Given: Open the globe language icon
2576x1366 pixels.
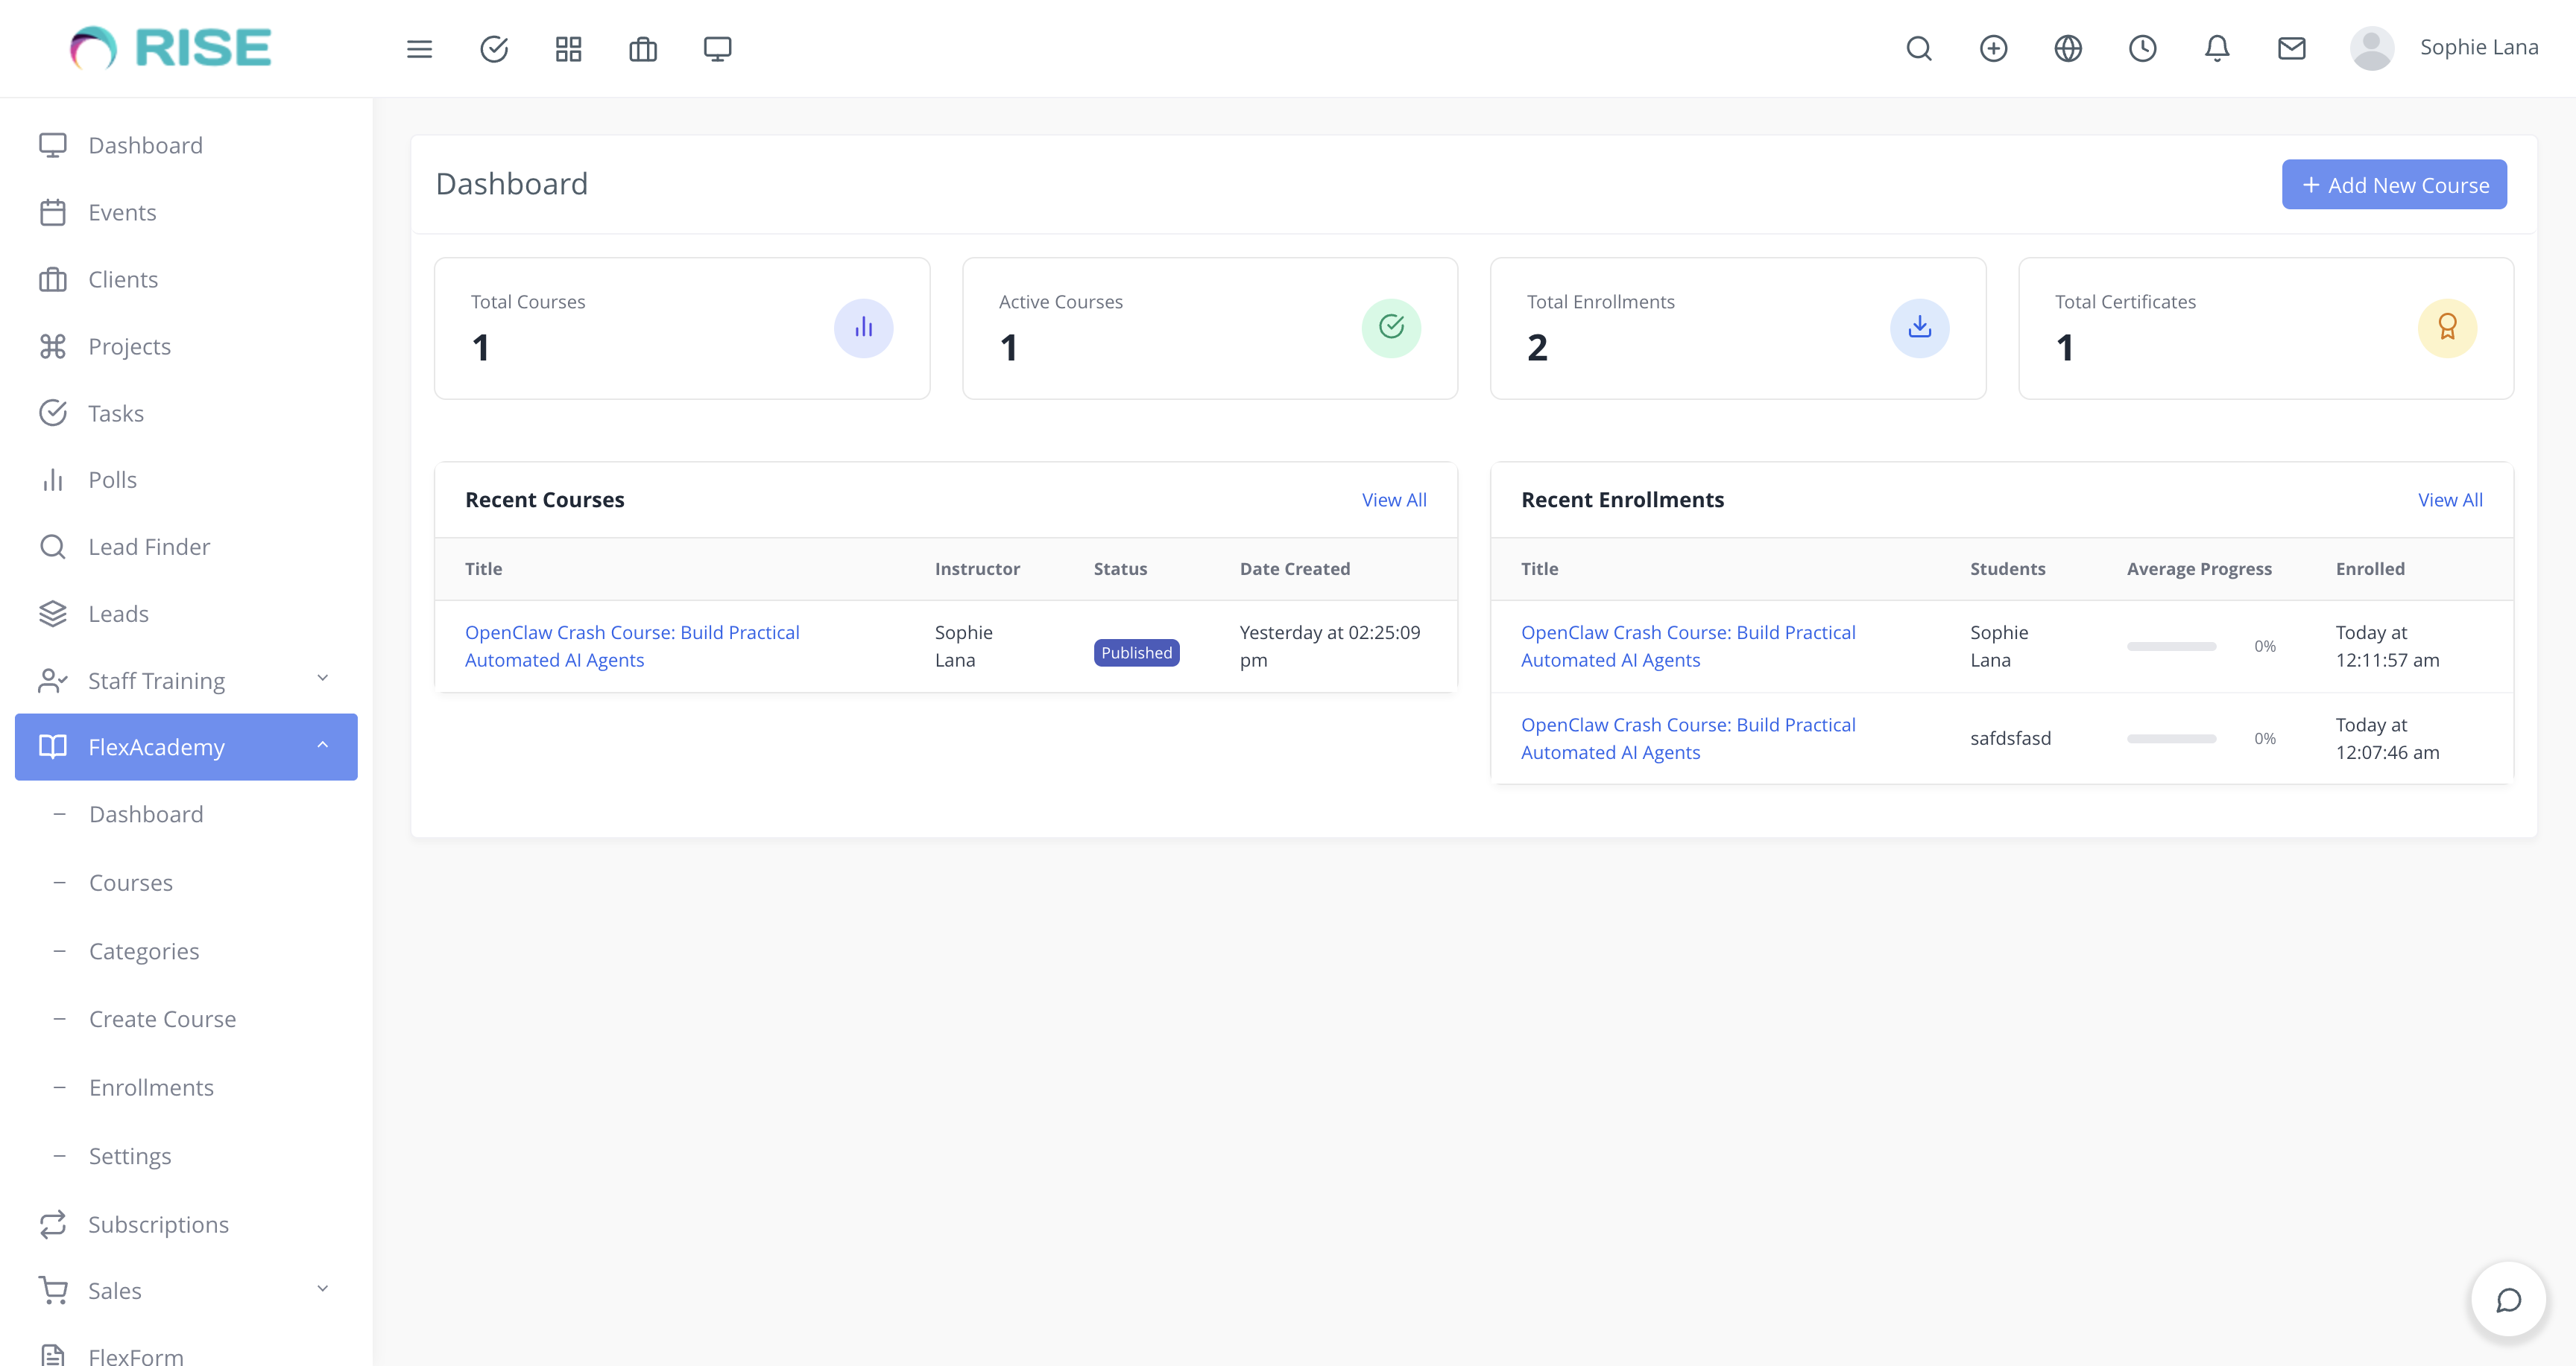Looking at the screenshot, I should (2067, 48).
